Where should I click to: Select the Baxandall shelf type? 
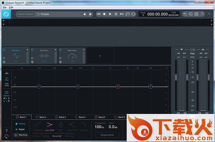[57, 136]
